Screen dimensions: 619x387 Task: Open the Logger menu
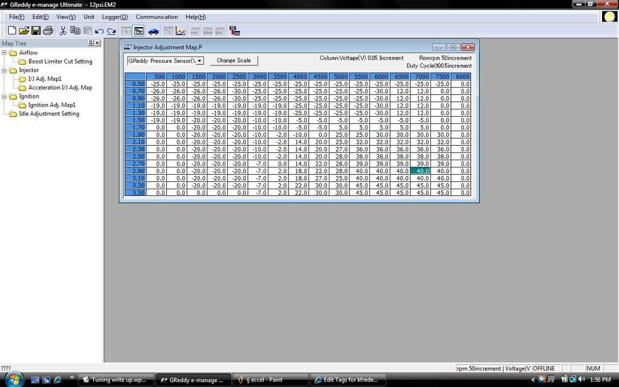(x=115, y=16)
